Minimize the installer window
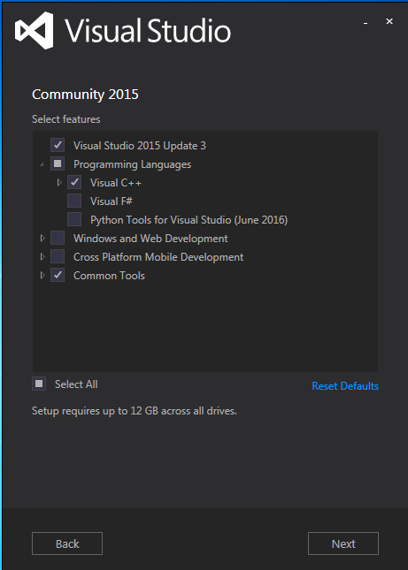This screenshot has height=570, width=408. [x=366, y=23]
